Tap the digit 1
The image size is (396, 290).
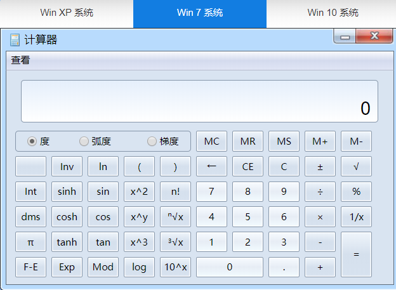(211, 242)
